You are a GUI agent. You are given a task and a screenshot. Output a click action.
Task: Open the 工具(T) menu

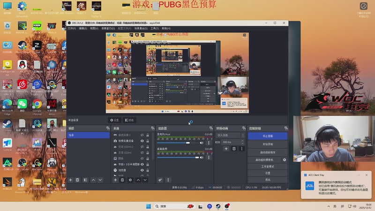[155, 29]
